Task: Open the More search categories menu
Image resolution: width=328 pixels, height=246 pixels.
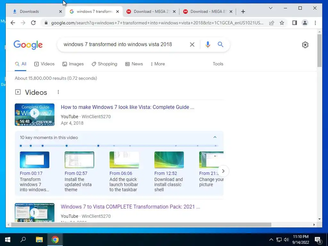Action: click(x=158, y=64)
